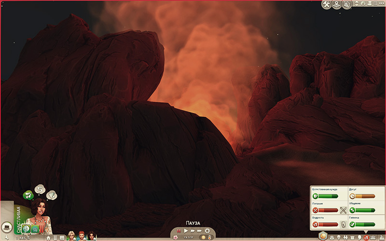Open the three-dots game options menu

(x=382, y=3)
